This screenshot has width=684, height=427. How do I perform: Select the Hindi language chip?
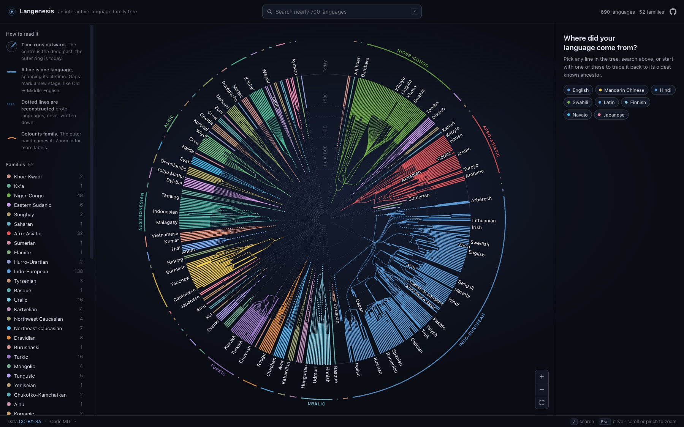(663, 90)
